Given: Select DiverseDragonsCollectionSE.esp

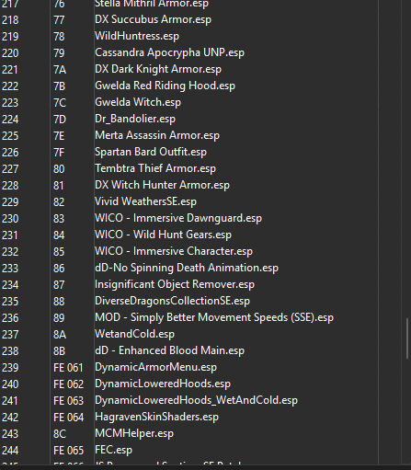Looking at the screenshot, I should pyautogui.click(x=172, y=301).
